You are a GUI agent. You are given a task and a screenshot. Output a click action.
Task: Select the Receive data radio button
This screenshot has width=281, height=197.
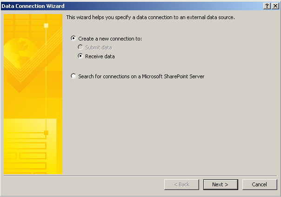[80, 56]
